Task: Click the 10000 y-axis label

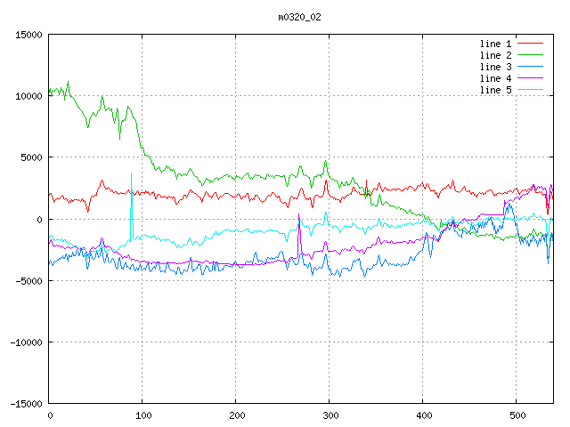Action: pyautogui.click(x=28, y=96)
